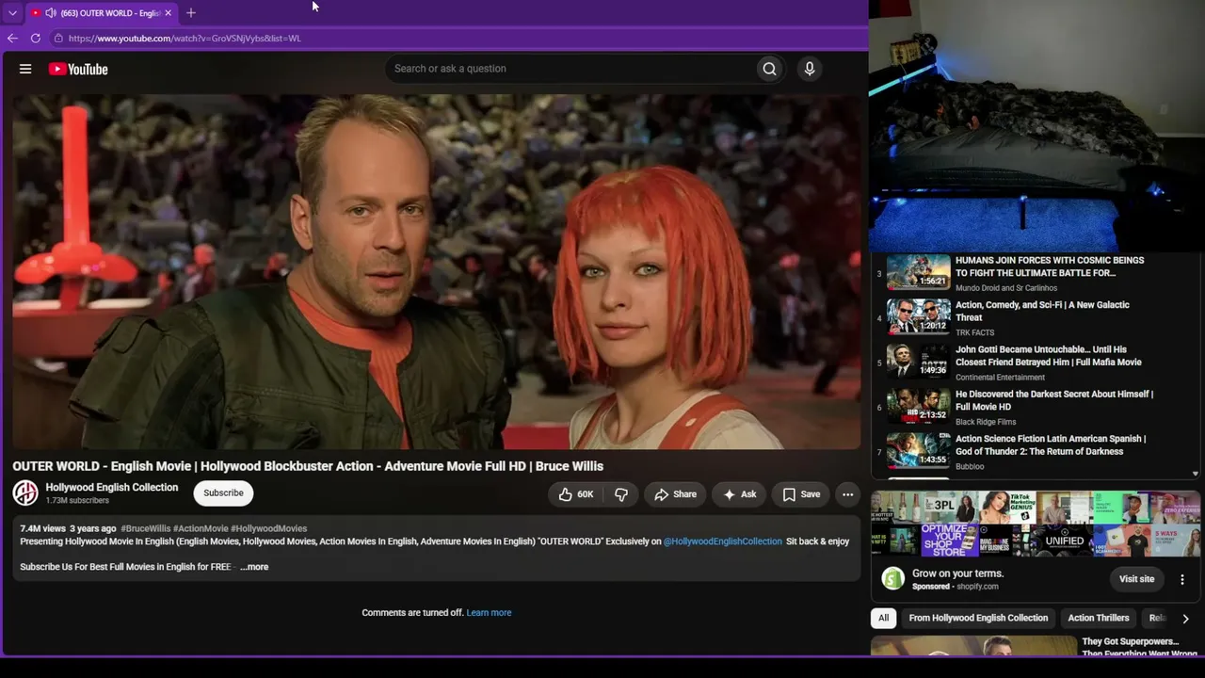Click the OUTER WORLD video title
The height and width of the screenshot is (678, 1205).
click(x=308, y=466)
